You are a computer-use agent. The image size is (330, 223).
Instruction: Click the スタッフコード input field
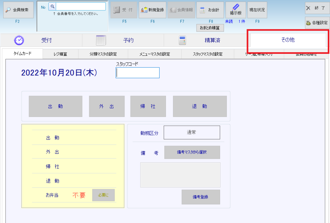point(138,73)
